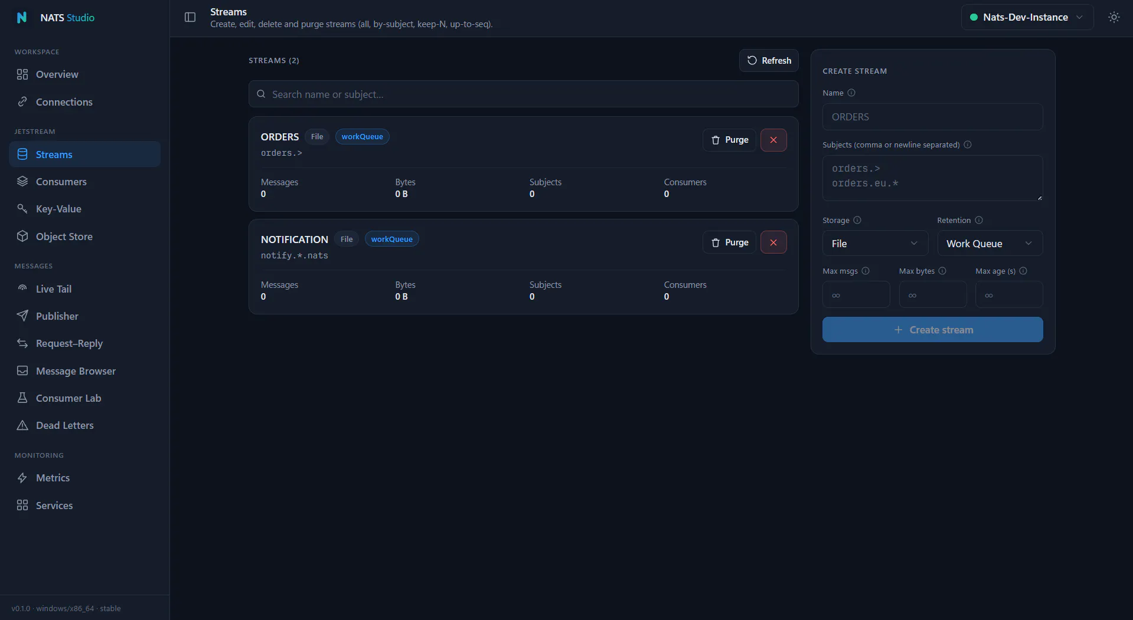This screenshot has height=620, width=1133.
Task: Focus the search name or subject field
Action: click(523, 94)
